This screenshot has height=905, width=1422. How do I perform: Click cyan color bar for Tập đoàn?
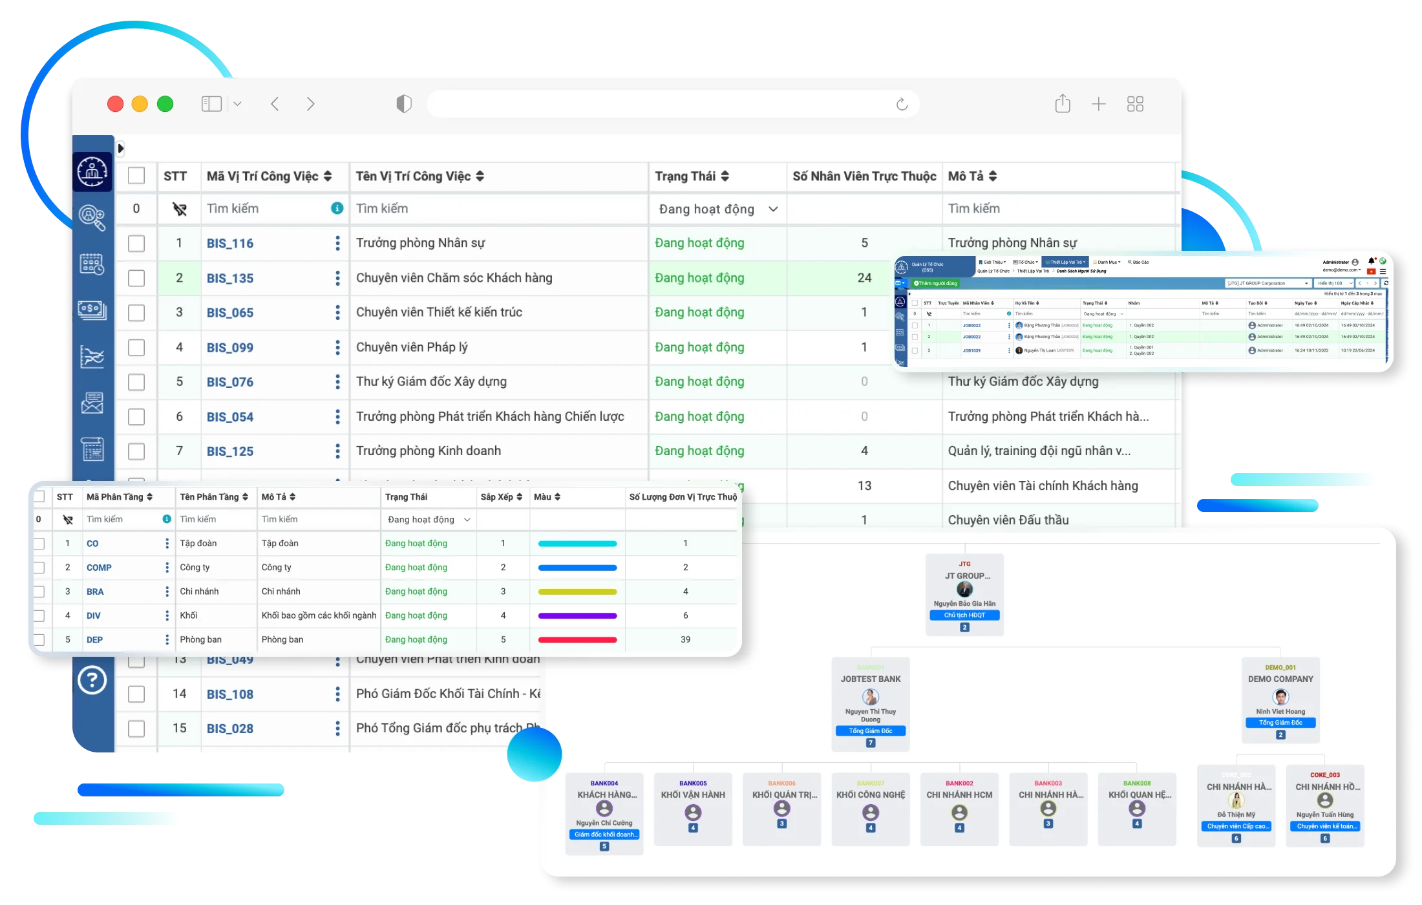(577, 544)
